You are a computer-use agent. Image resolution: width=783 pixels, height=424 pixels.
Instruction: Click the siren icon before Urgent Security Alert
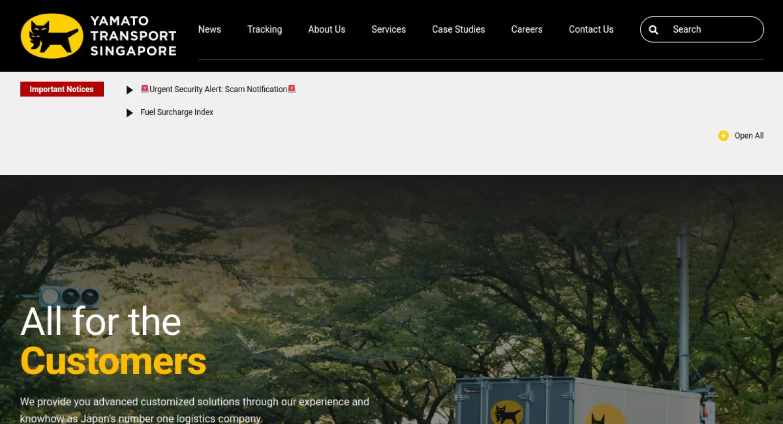pyautogui.click(x=144, y=89)
